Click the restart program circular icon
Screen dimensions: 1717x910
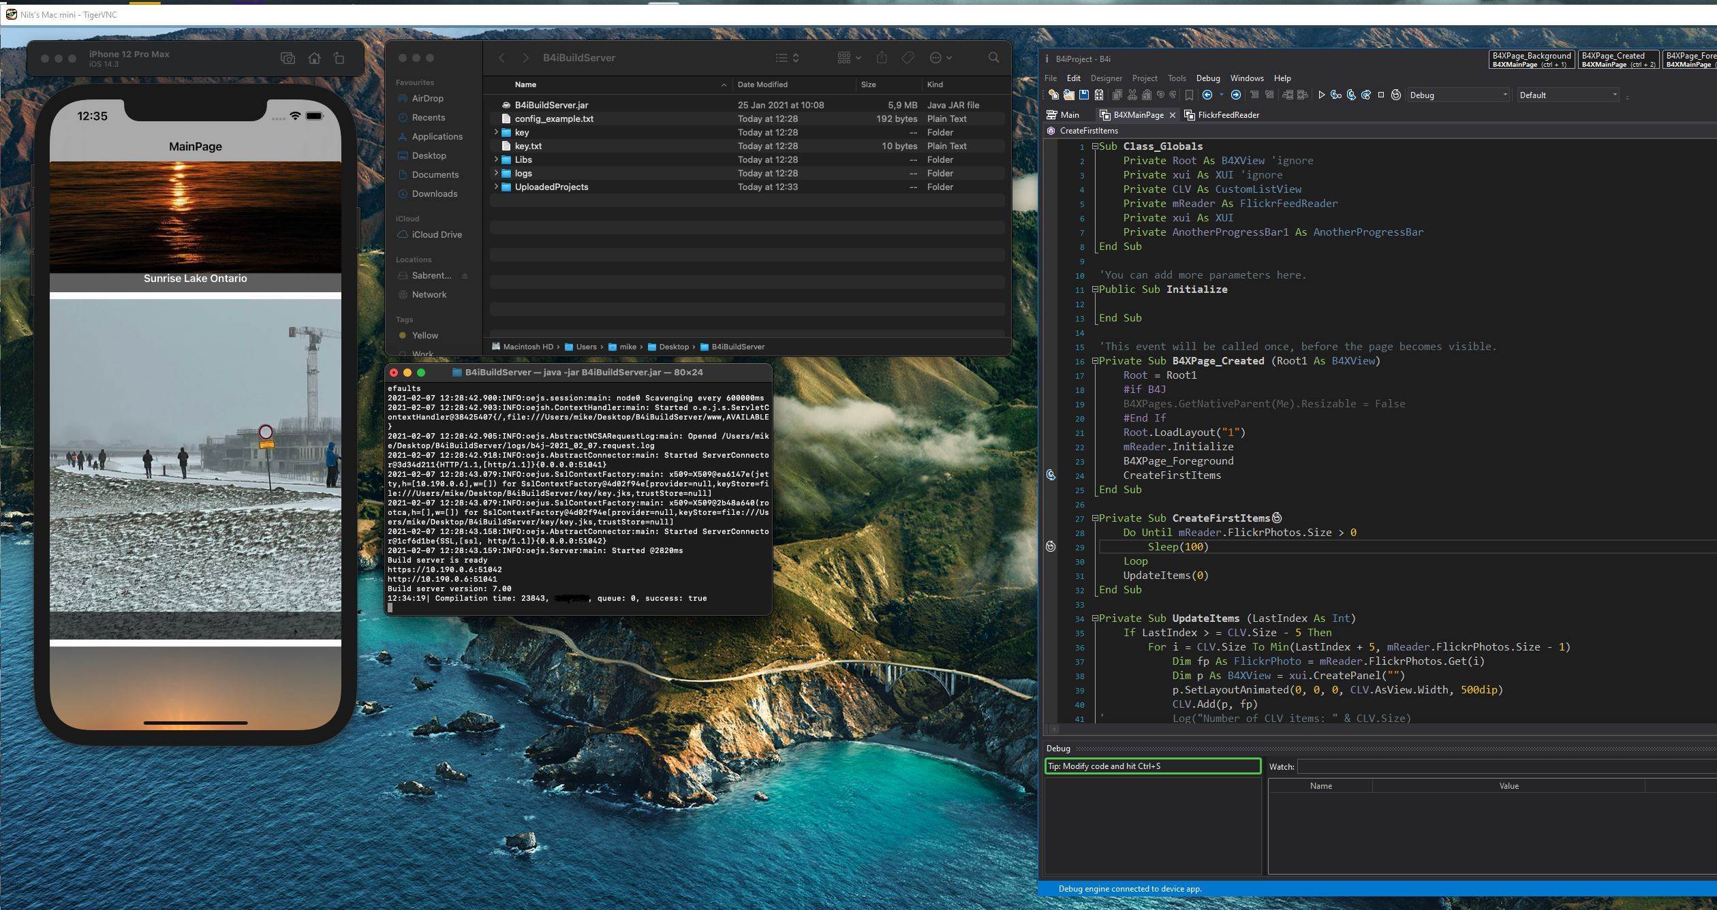tap(1395, 95)
